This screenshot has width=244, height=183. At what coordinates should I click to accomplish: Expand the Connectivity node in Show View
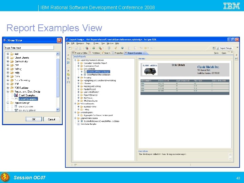pyautogui.click(x=7, y=61)
